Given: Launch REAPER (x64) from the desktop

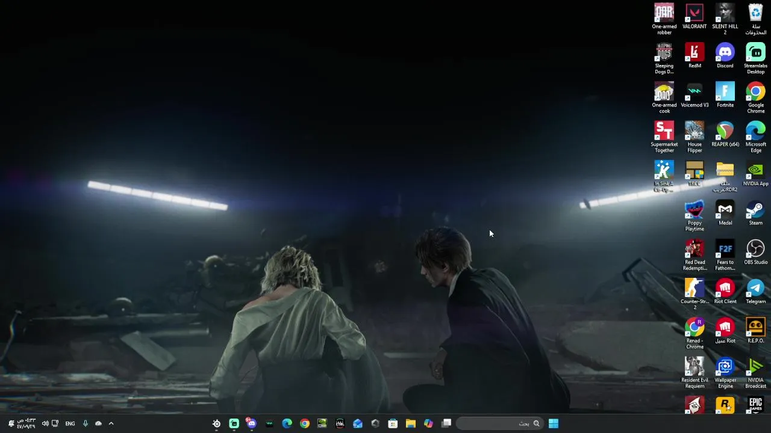Looking at the screenshot, I should [725, 134].
